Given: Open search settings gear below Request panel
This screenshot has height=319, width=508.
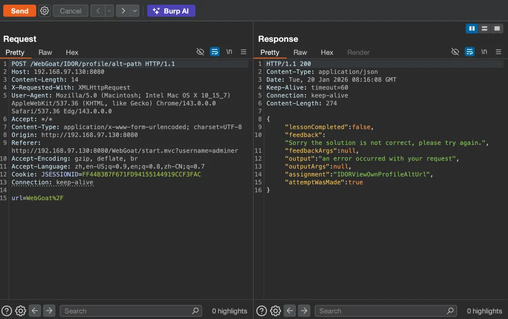Looking at the screenshot, I should click(x=20, y=311).
